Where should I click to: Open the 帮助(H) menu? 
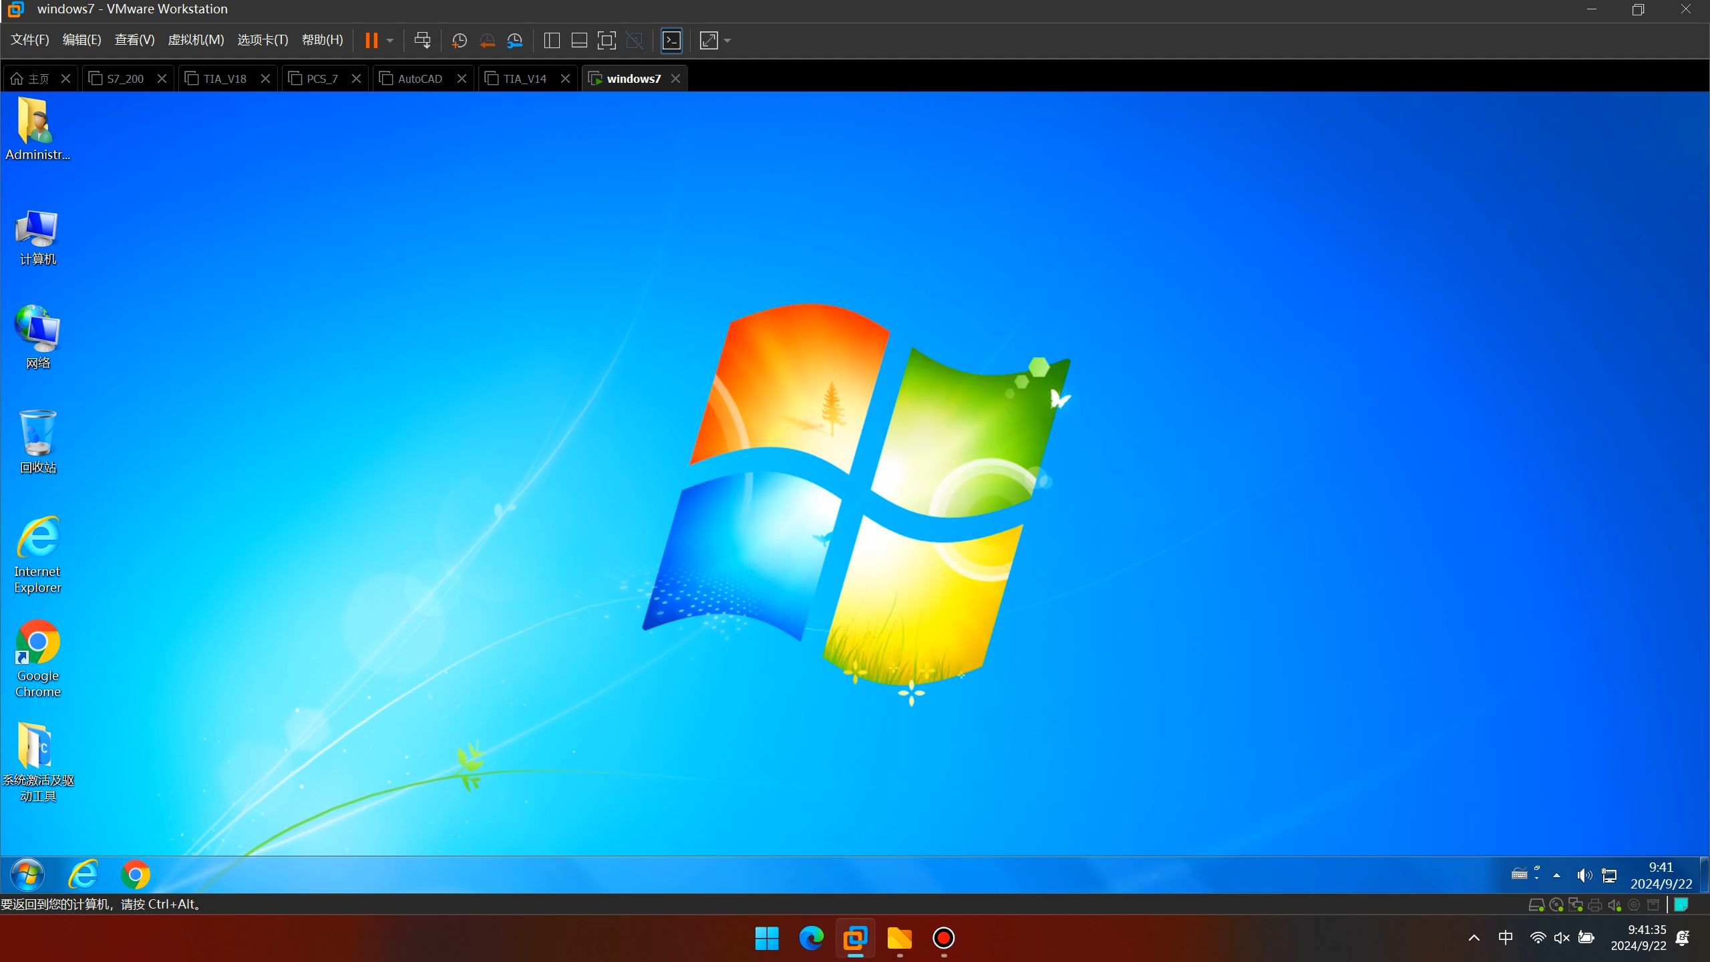pyautogui.click(x=322, y=40)
